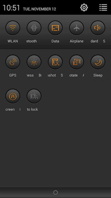Tap the date Tue, November 12

click(39, 9)
